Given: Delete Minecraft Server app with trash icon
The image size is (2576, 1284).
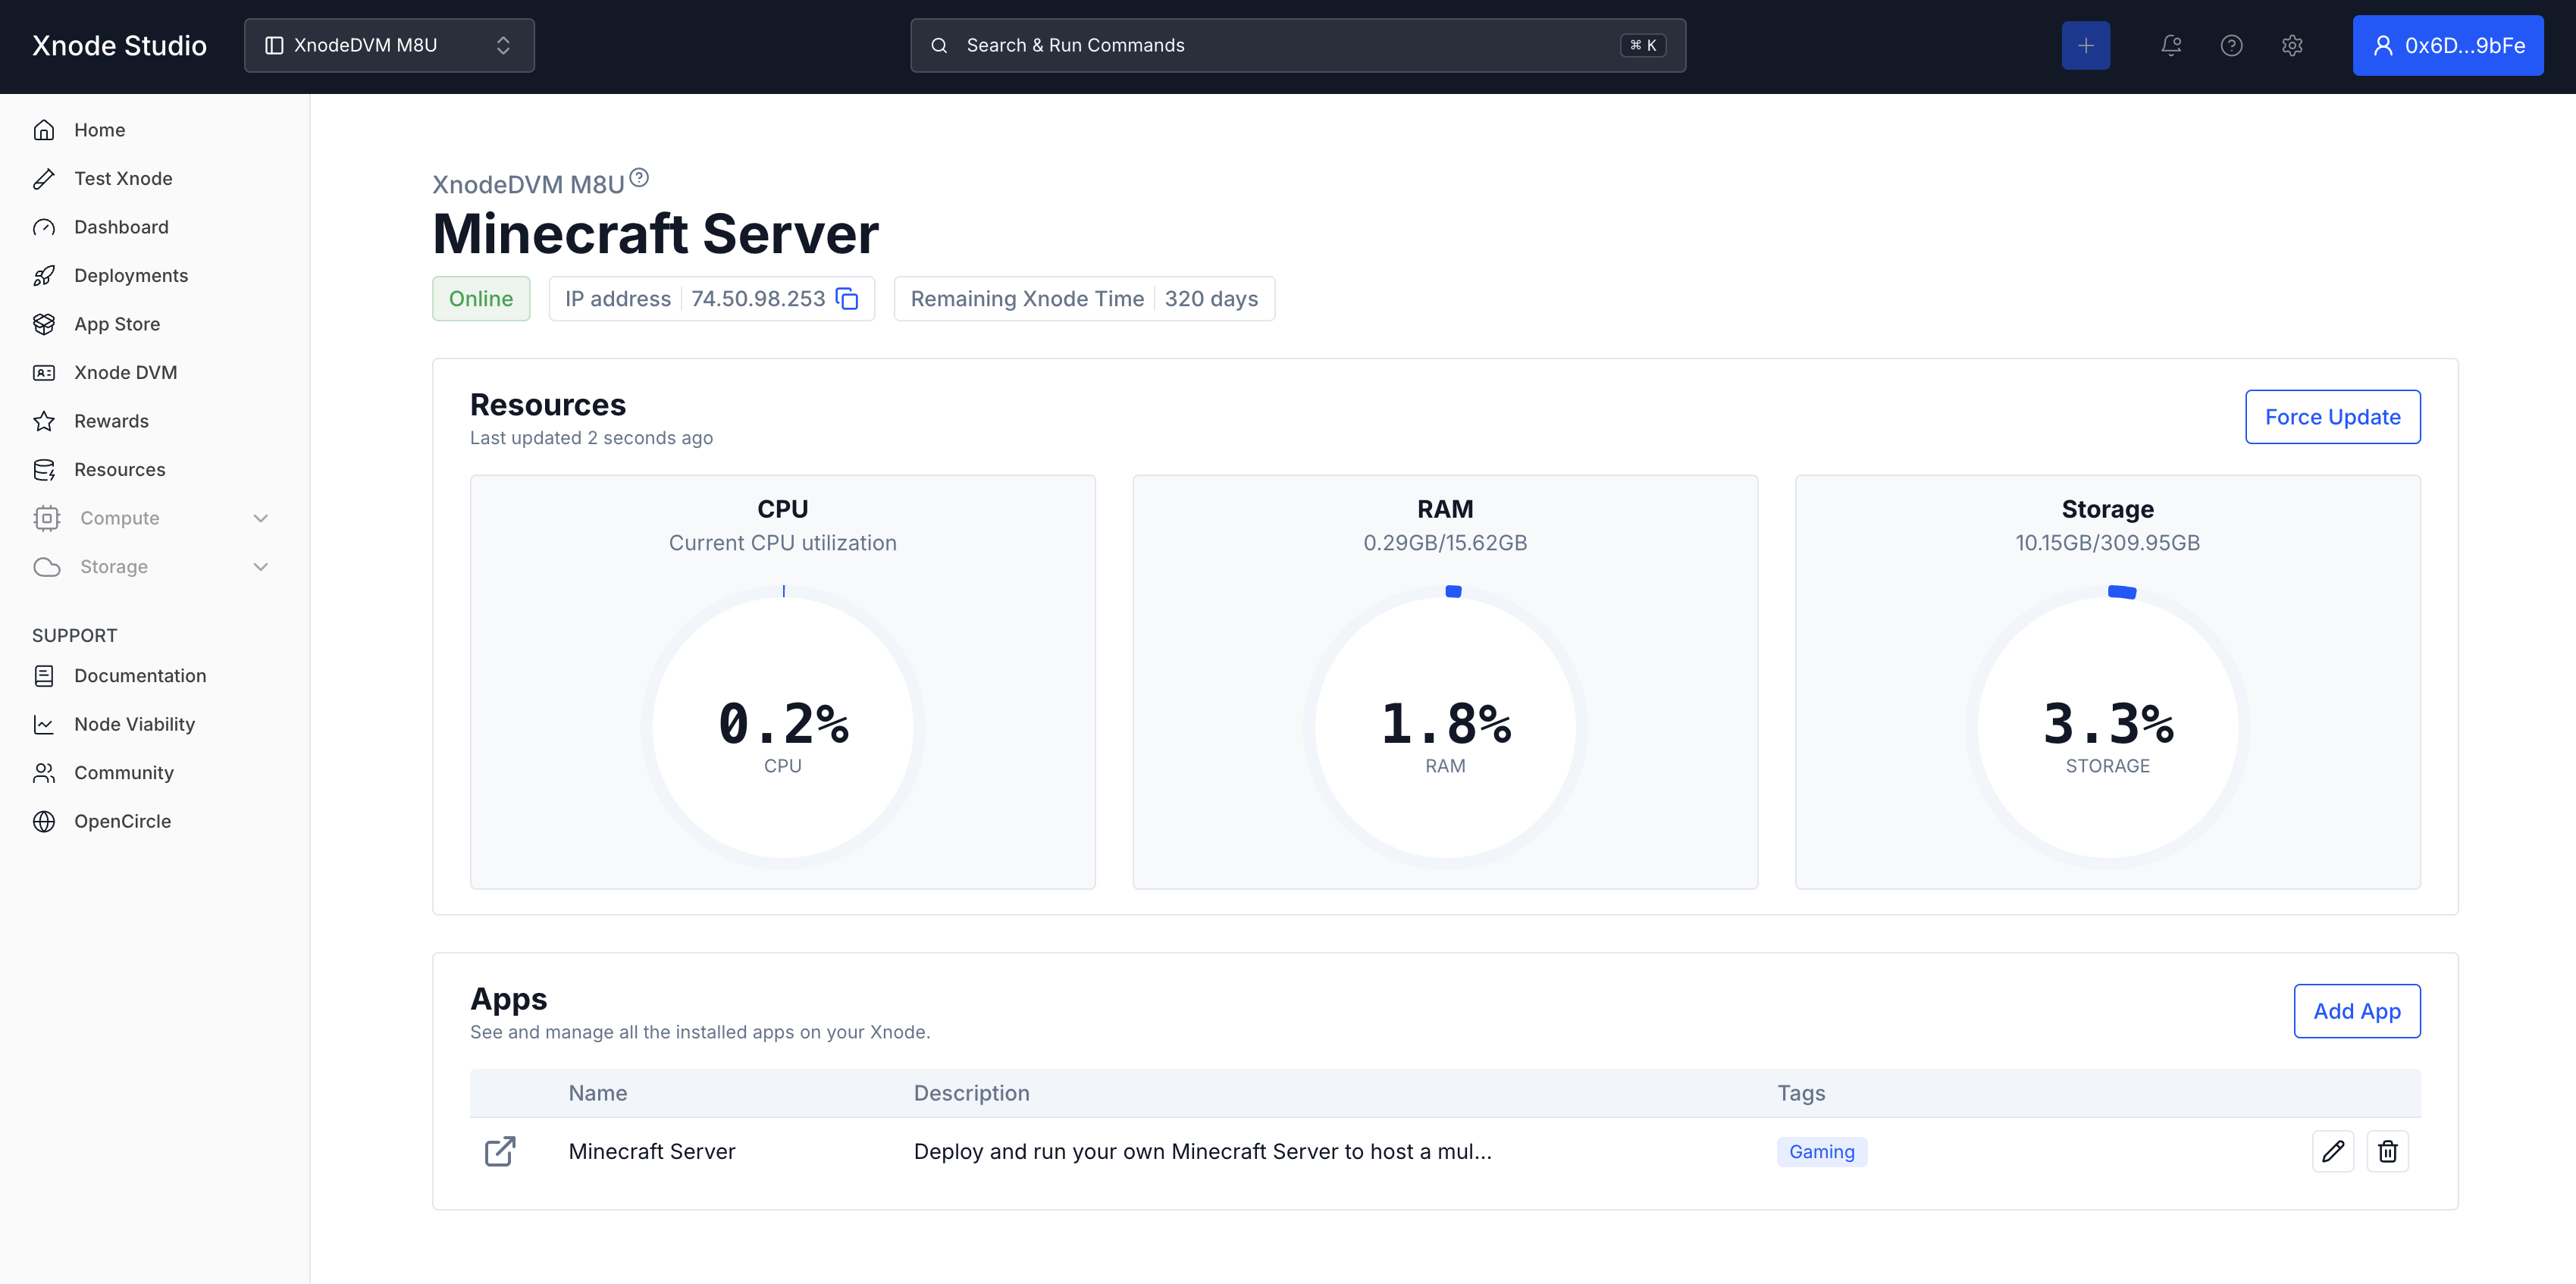Looking at the screenshot, I should coord(2387,1151).
